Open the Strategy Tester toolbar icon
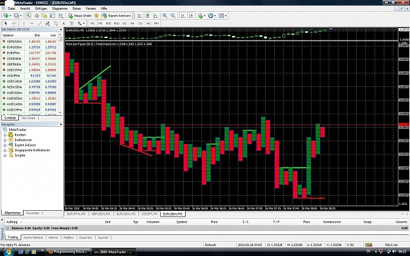This screenshot has width=410, height=256. (61, 16)
